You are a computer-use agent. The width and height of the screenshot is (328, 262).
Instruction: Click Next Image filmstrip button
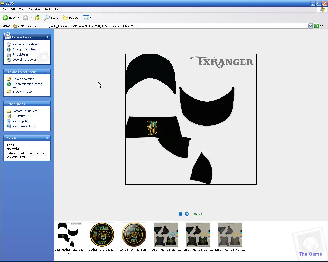[187, 214]
